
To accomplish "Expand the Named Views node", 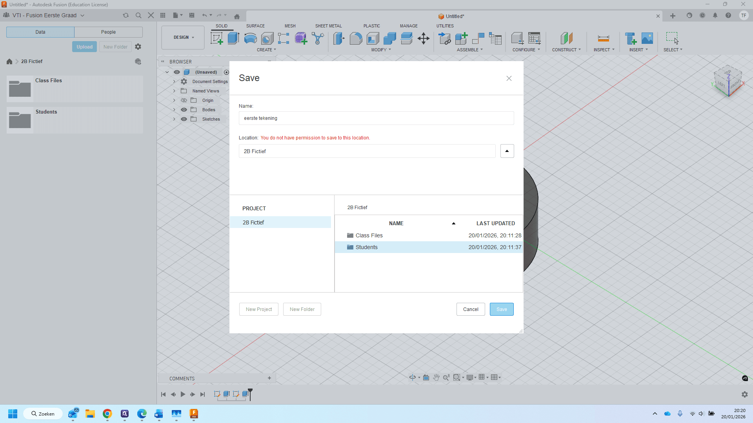I will [x=174, y=91].
